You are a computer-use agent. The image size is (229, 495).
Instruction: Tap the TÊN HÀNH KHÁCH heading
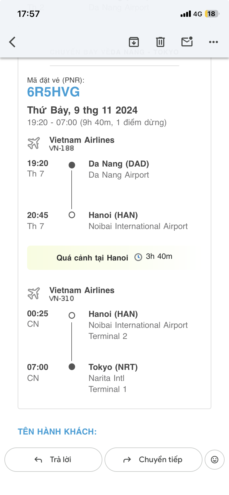(x=57, y=431)
